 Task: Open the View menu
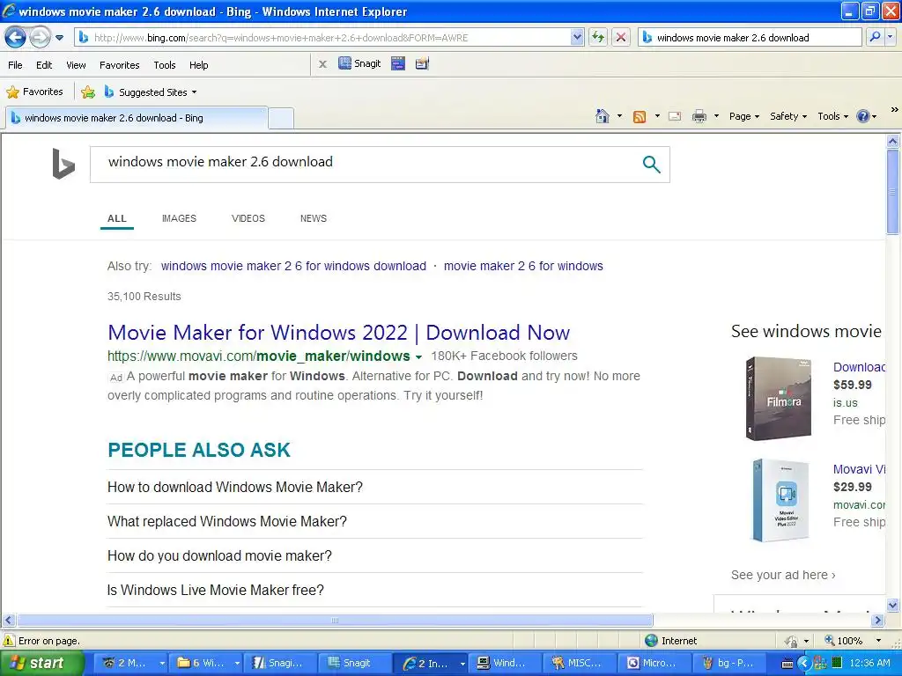click(76, 65)
